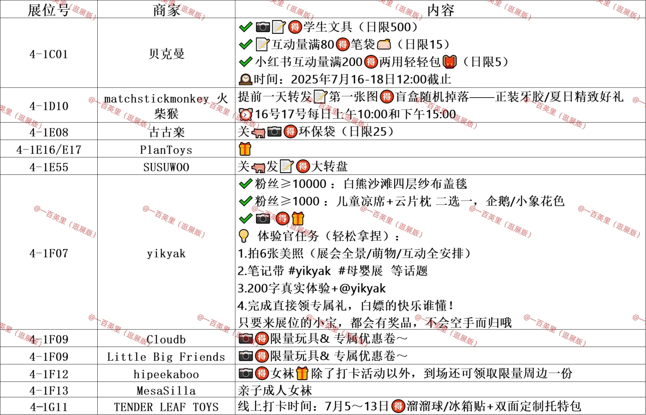This screenshot has width=646, height=415.
Task: Select the merchant cell PlanToys
Action: coord(166,149)
